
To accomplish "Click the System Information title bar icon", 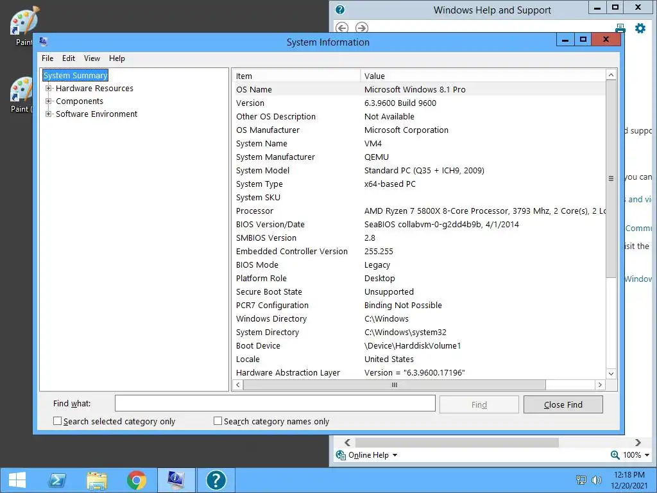I will 43,41.
